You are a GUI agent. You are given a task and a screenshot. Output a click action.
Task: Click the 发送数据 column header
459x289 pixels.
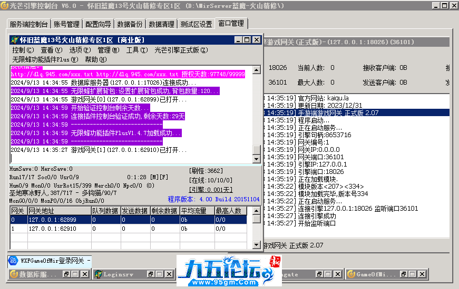(135, 211)
